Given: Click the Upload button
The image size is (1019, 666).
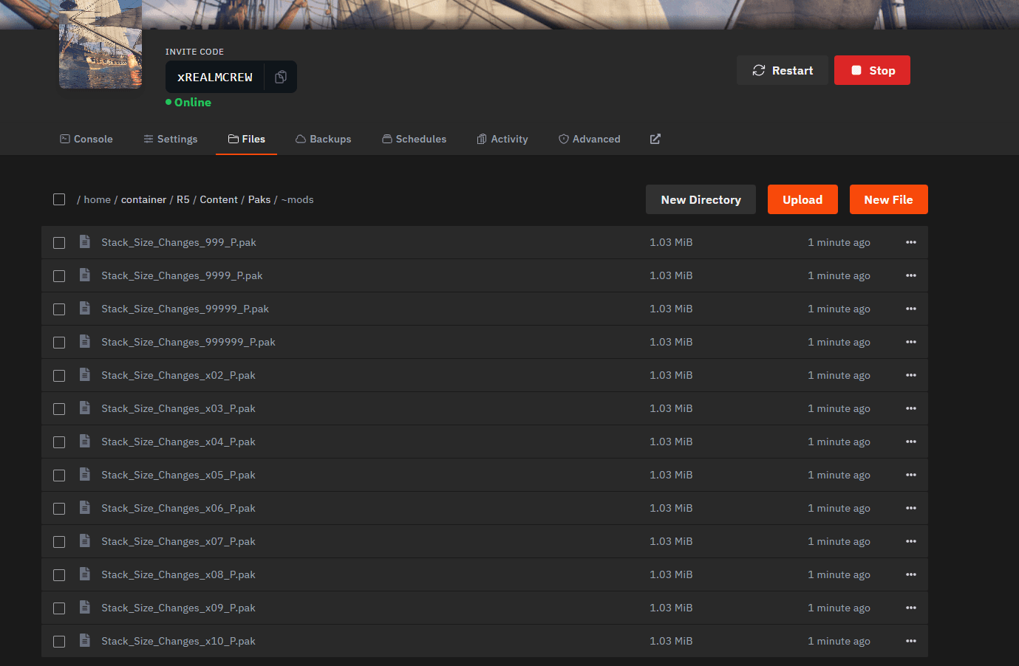Looking at the screenshot, I should pyautogui.click(x=802, y=199).
